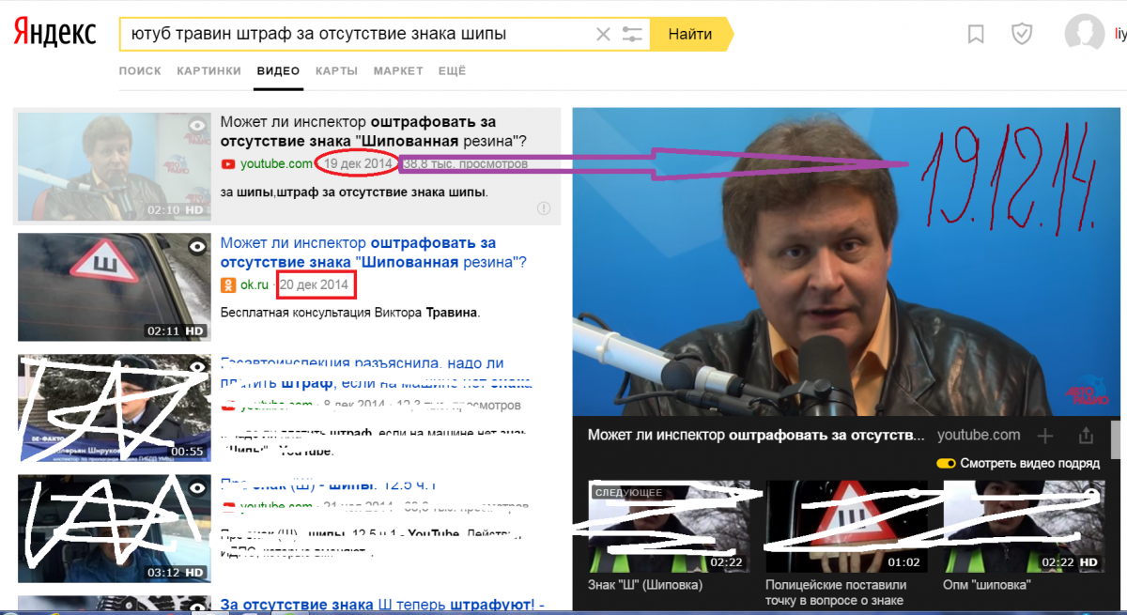The height and width of the screenshot is (615, 1127).
Task: Expand the ЕЩЁ menu
Action: coord(452,71)
